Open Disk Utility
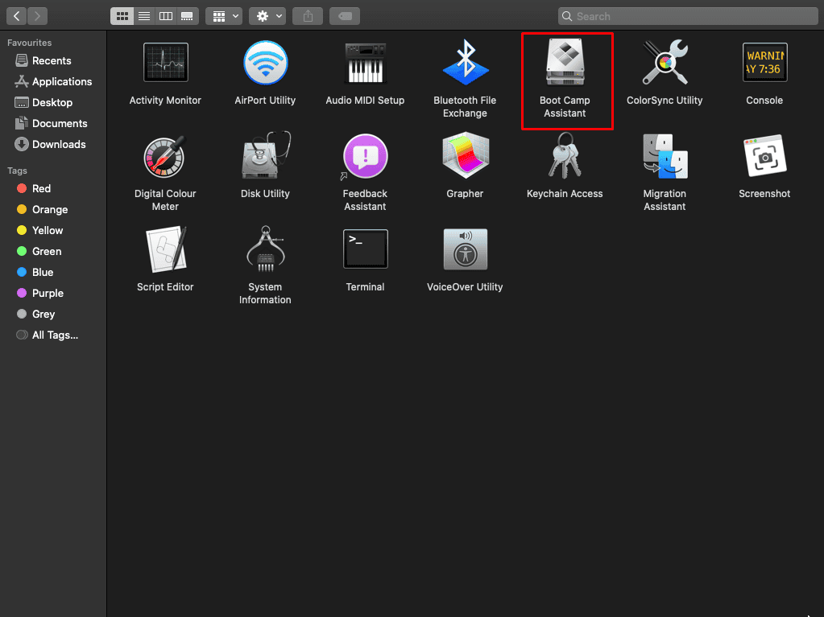 (265, 156)
